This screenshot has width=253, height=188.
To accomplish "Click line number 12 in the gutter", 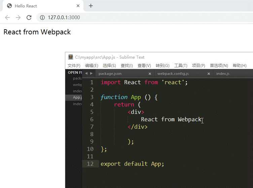I will coord(90,164).
